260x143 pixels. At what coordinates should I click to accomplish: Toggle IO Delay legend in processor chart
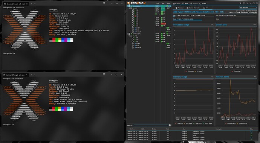click(x=198, y=71)
